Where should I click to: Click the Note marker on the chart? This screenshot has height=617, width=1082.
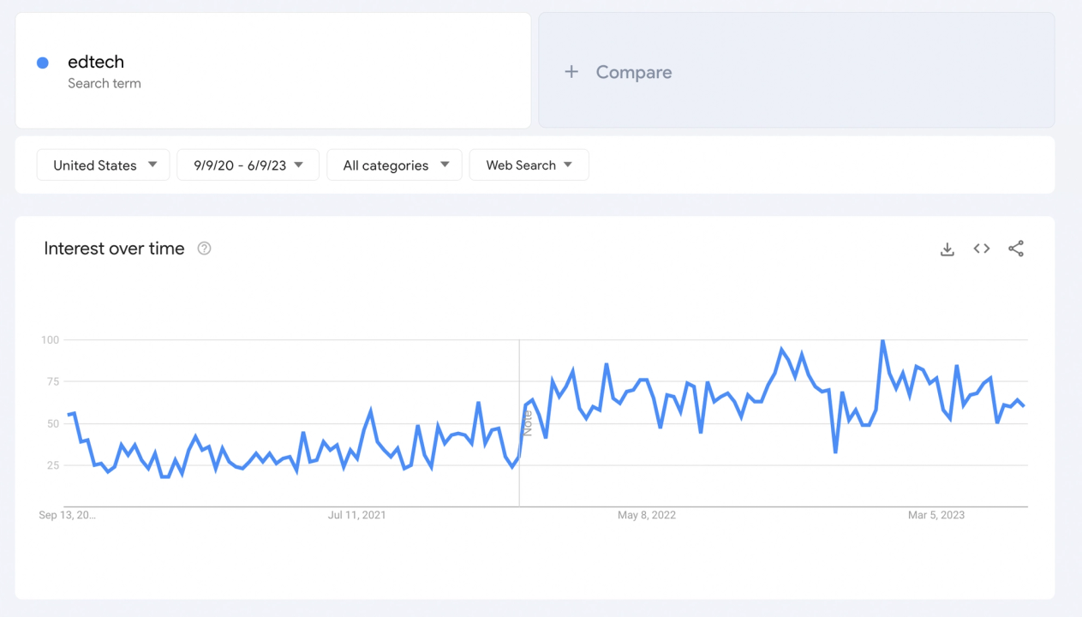527,422
